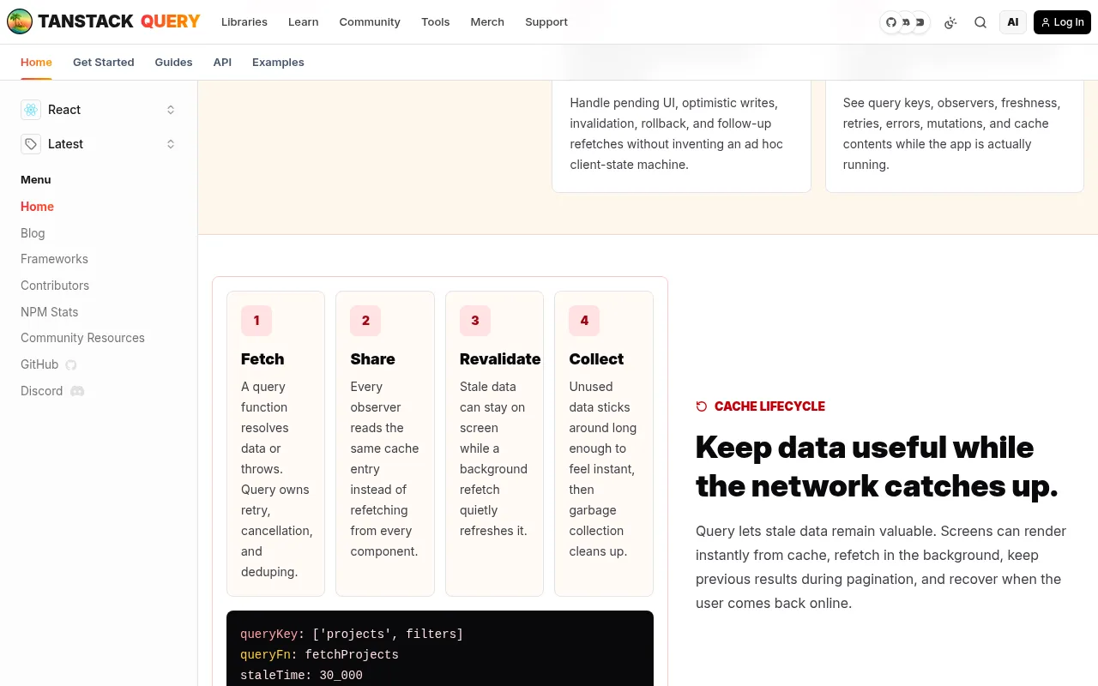Open the GitHub icon in the header
The image size is (1098, 686).
point(891,22)
